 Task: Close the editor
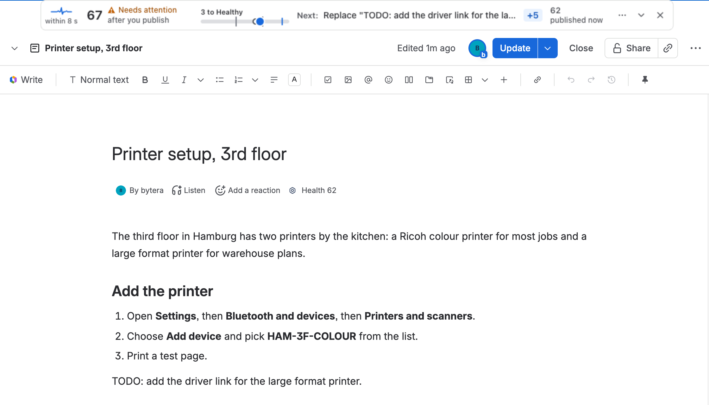581,48
